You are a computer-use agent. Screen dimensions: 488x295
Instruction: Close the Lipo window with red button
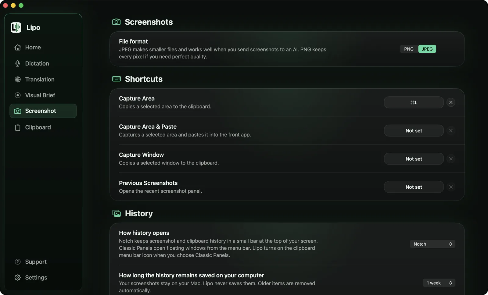[x=5, y=5]
